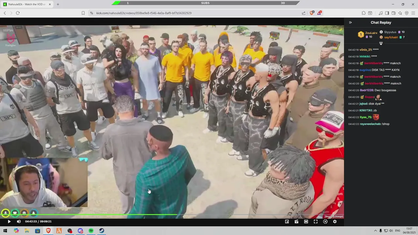The height and width of the screenshot is (235, 418).
Task: Open a new browser tab
Action: coord(58,4)
